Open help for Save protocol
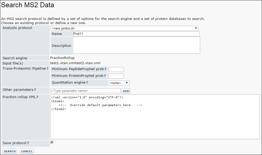 pyautogui.click(x=28, y=143)
